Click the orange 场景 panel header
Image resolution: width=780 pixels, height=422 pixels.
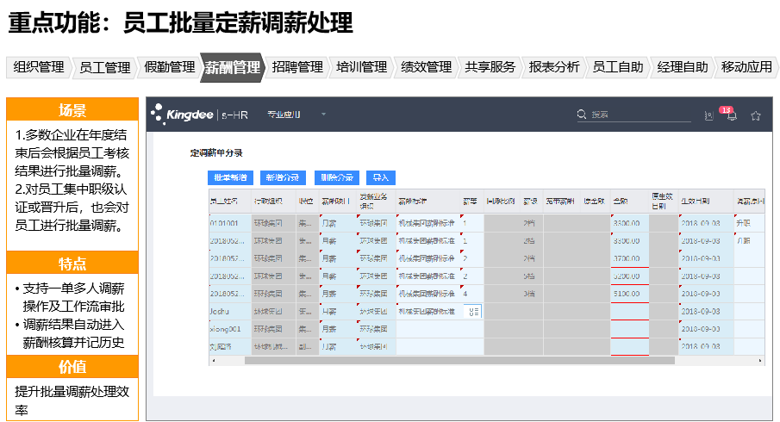click(72, 109)
